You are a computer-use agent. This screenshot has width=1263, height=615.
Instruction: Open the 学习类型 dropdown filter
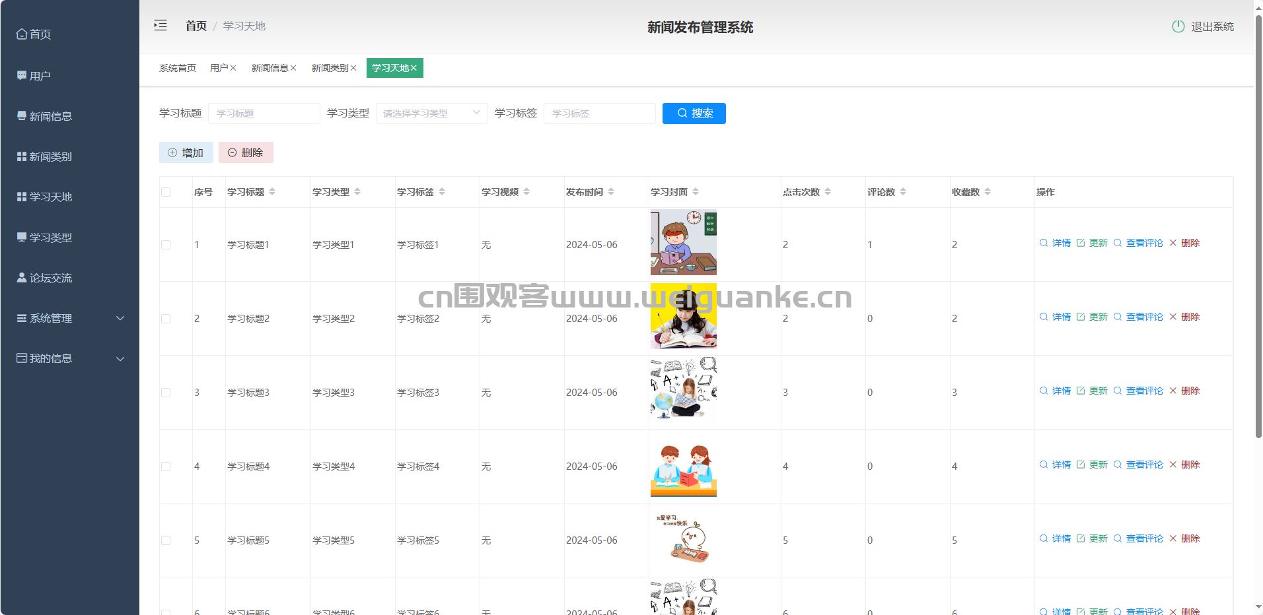click(x=431, y=113)
